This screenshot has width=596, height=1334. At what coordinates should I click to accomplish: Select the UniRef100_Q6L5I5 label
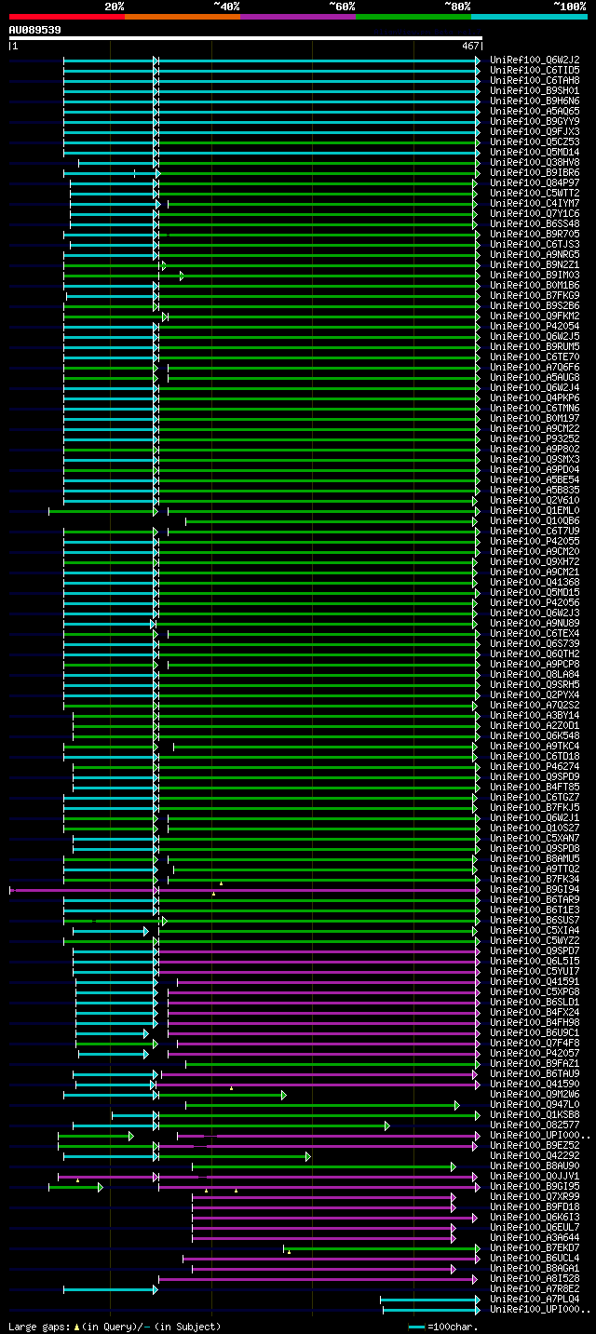tap(535, 961)
